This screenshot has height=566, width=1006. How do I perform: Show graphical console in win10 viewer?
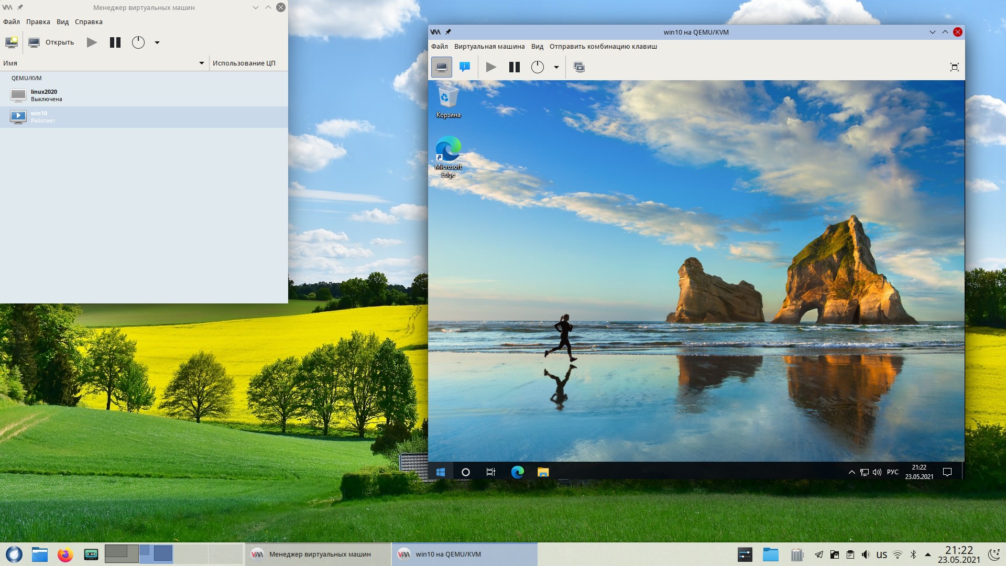[441, 67]
